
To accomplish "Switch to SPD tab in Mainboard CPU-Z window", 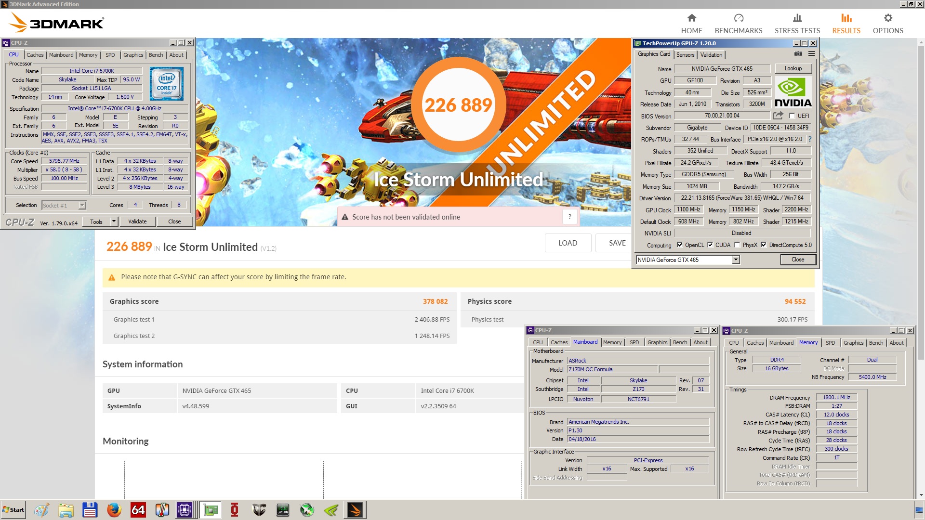I will [x=634, y=342].
